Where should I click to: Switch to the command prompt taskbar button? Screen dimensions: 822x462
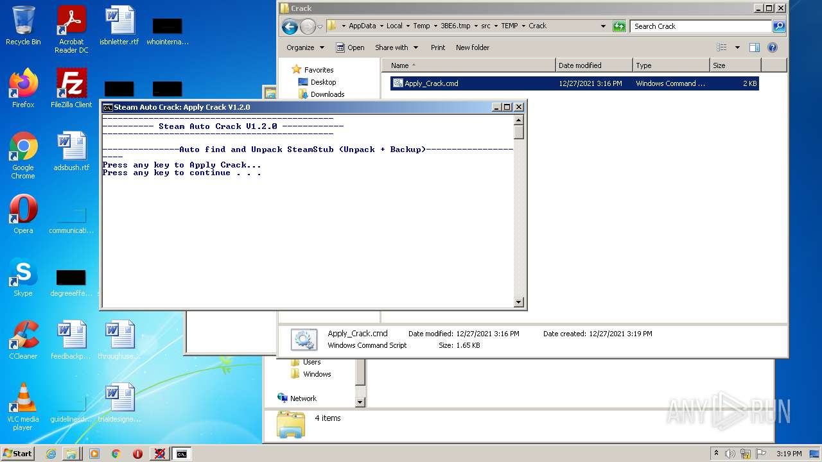coord(182,454)
